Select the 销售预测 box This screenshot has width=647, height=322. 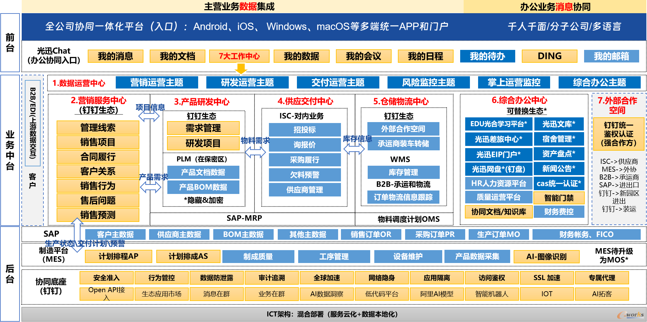(98, 215)
